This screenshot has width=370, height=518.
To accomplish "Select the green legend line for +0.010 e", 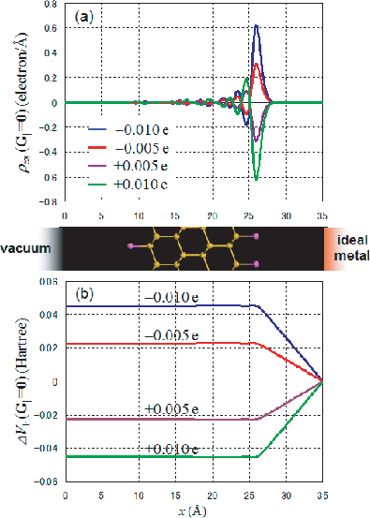I will click(97, 184).
